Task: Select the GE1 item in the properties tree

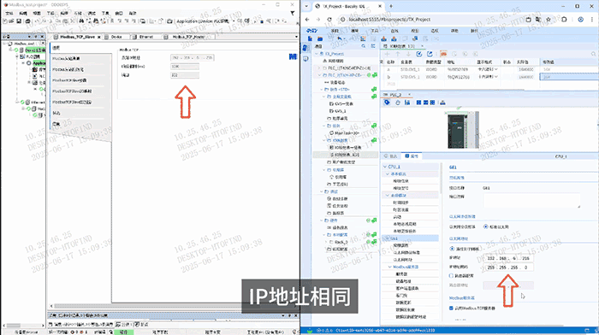Action: tap(410, 238)
